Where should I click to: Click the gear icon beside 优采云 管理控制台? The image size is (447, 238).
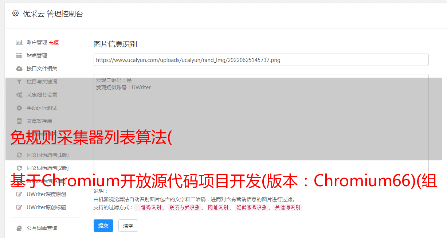coord(15,13)
